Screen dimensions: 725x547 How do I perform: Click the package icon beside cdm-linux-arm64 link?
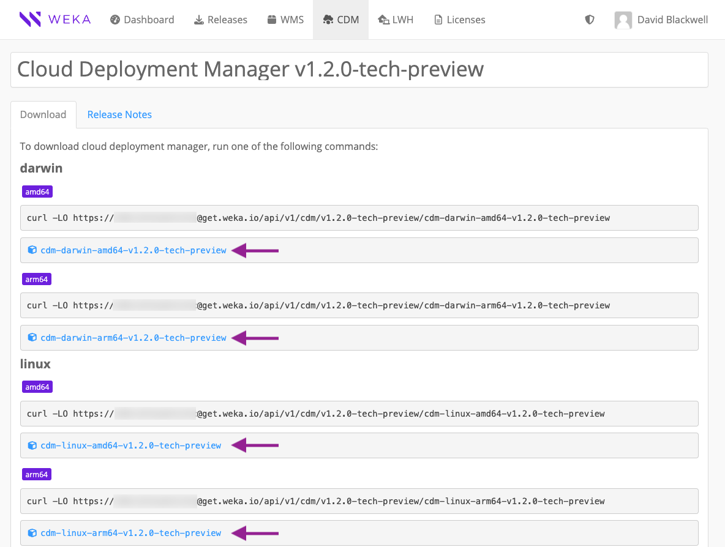click(x=32, y=532)
